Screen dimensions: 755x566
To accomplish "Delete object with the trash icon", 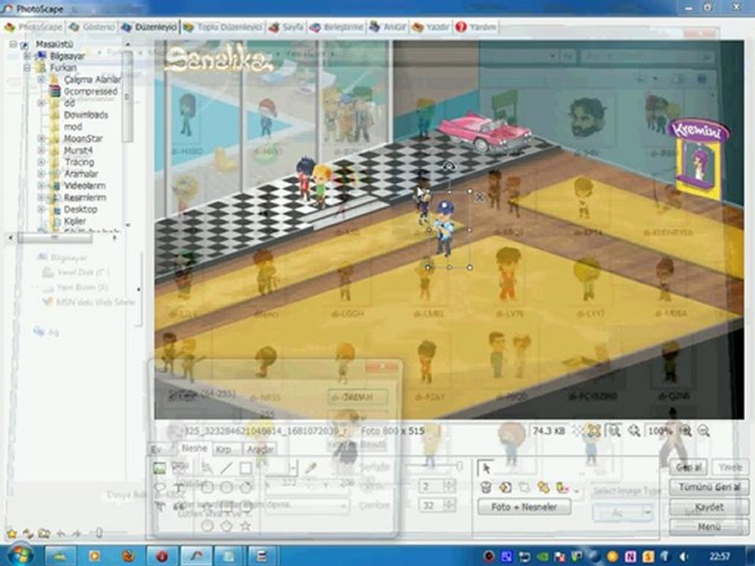I will point(486,488).
